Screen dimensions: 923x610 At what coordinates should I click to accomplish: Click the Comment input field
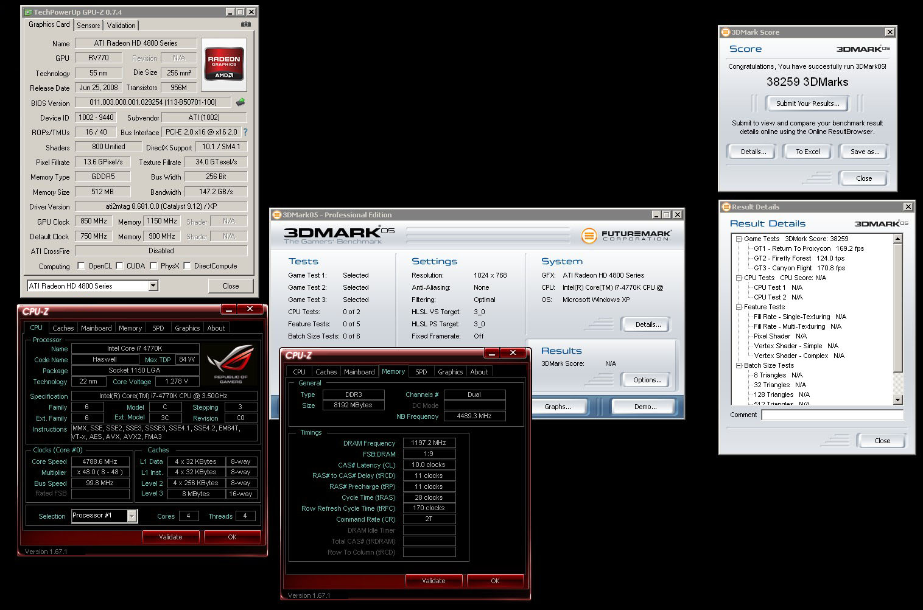tap(832, 415)
